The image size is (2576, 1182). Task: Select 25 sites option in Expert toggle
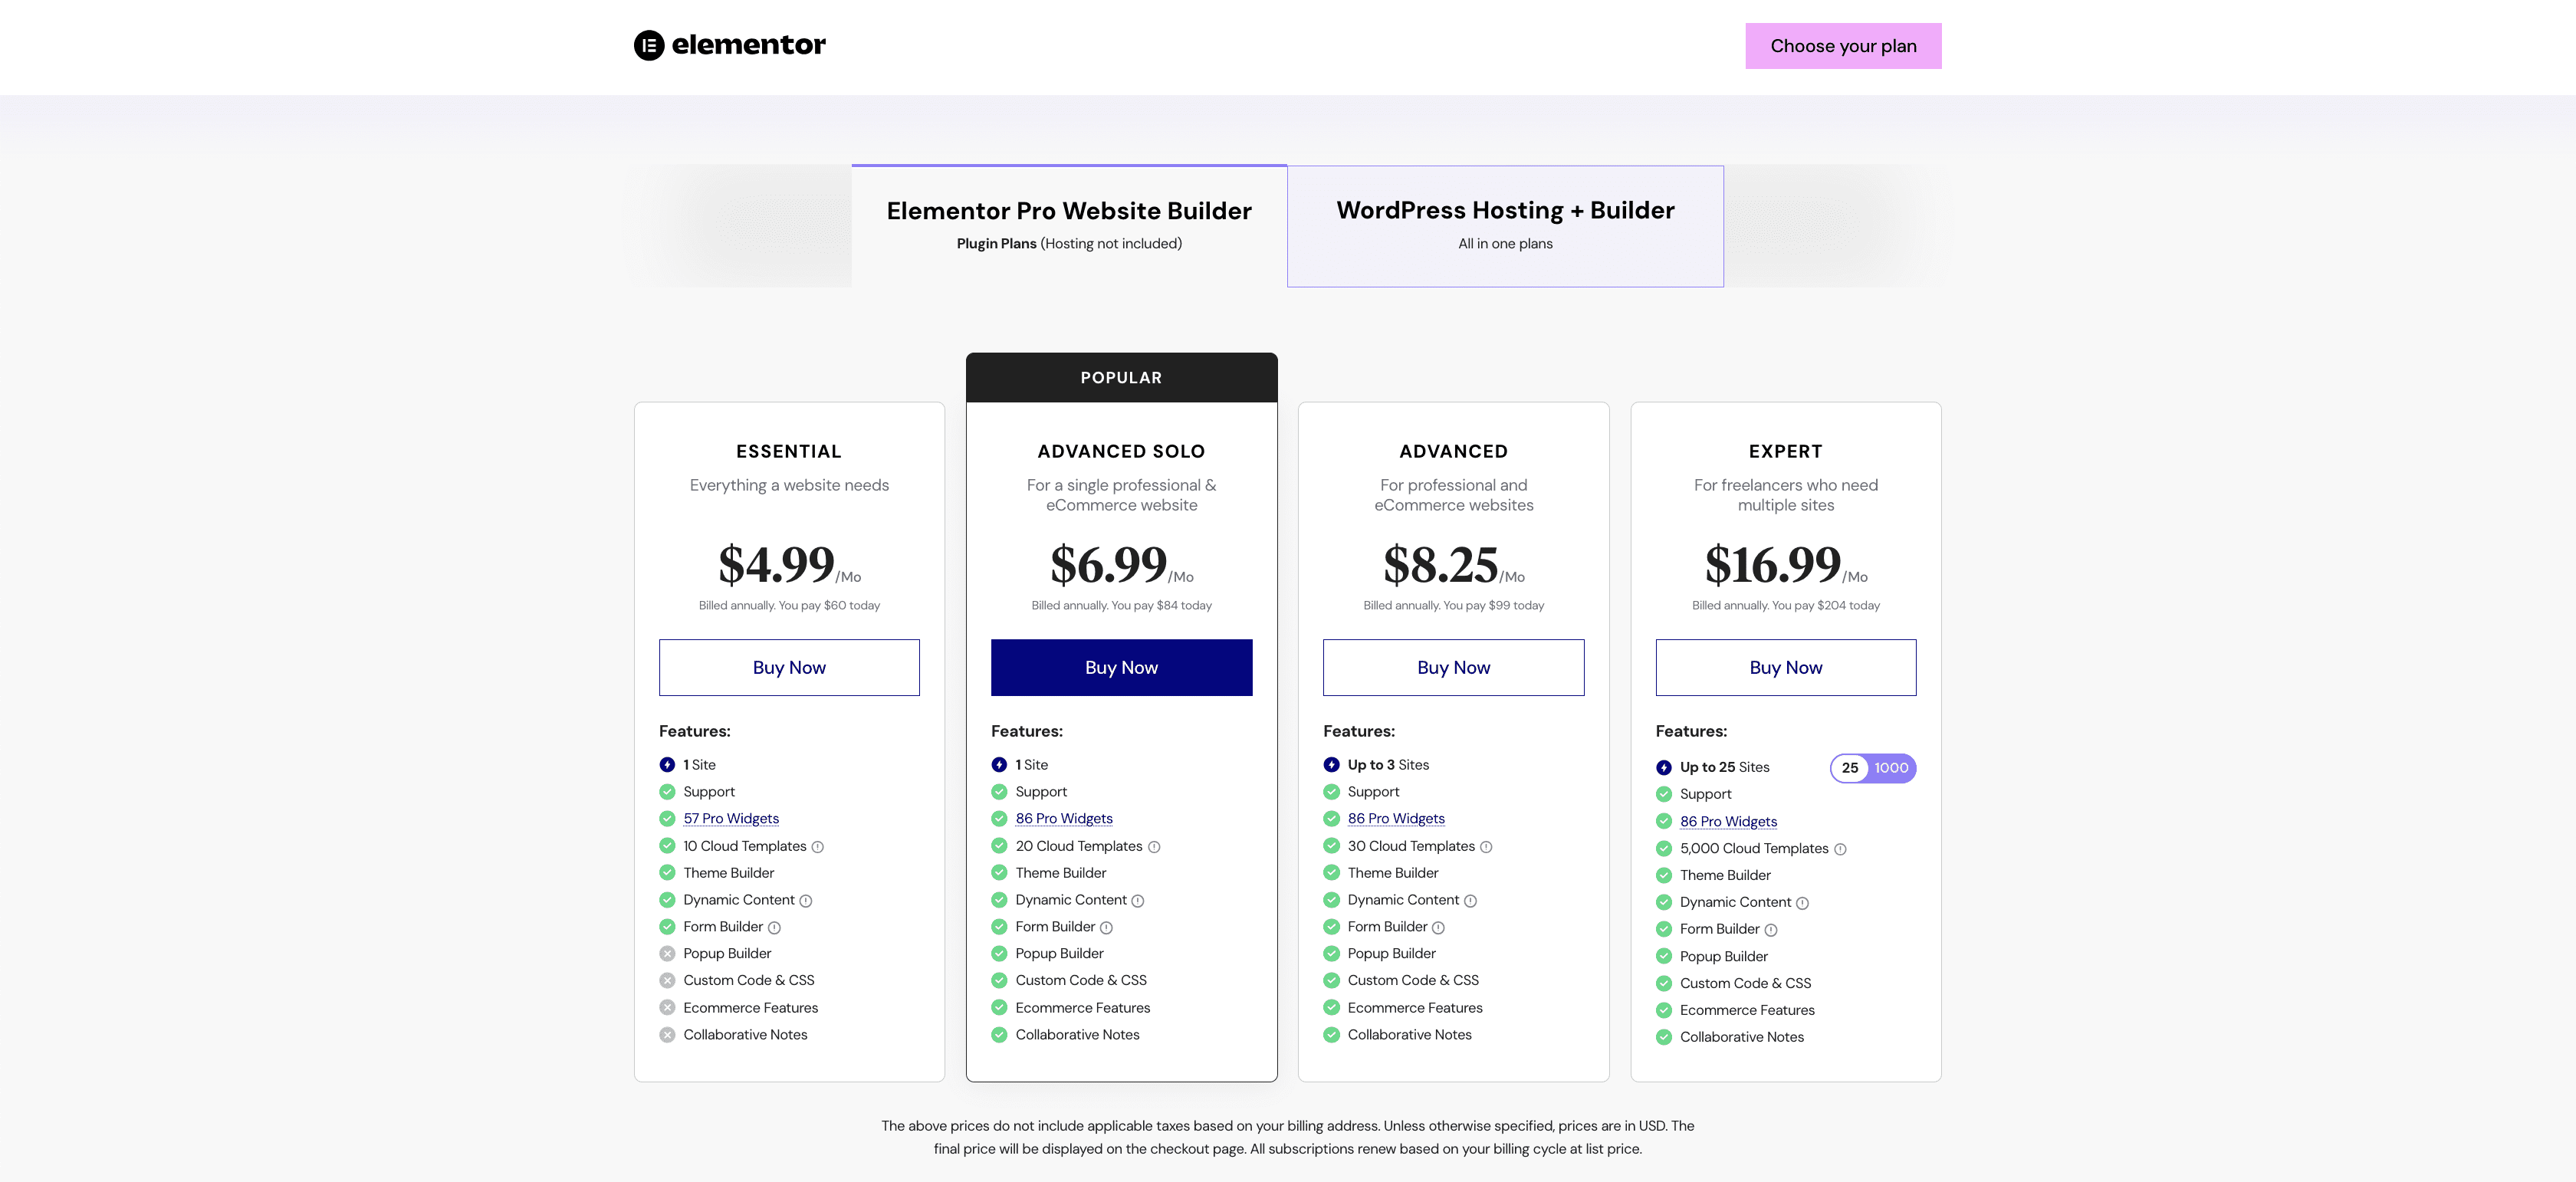pos(1850,768)
